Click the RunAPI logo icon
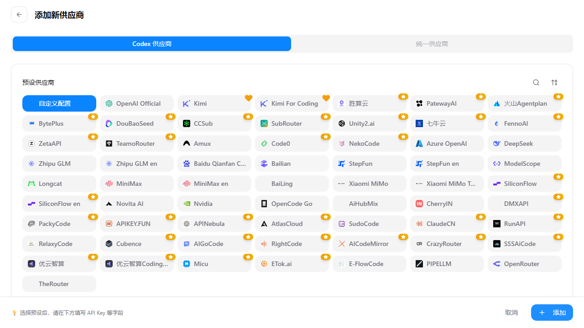 [497, 224]
